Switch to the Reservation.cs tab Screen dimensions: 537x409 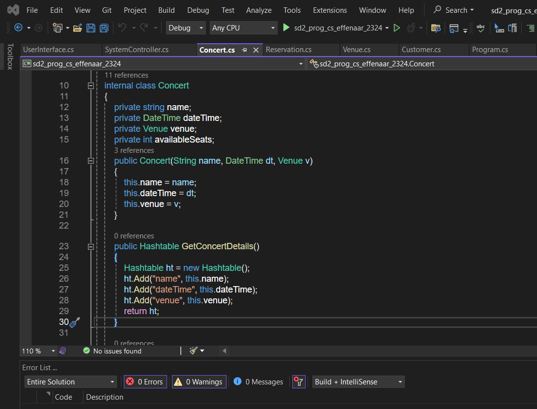[x=288, y=50]
